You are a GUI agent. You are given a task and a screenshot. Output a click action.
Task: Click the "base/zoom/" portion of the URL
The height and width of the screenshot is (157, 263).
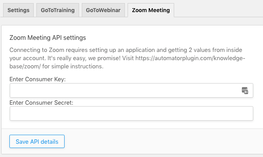point(25,66)
